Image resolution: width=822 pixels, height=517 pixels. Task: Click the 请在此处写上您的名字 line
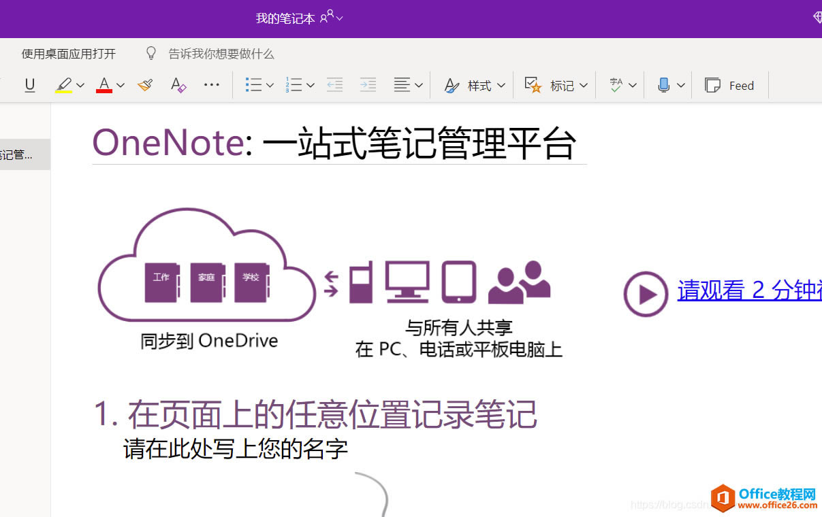[x=236, y=449]
